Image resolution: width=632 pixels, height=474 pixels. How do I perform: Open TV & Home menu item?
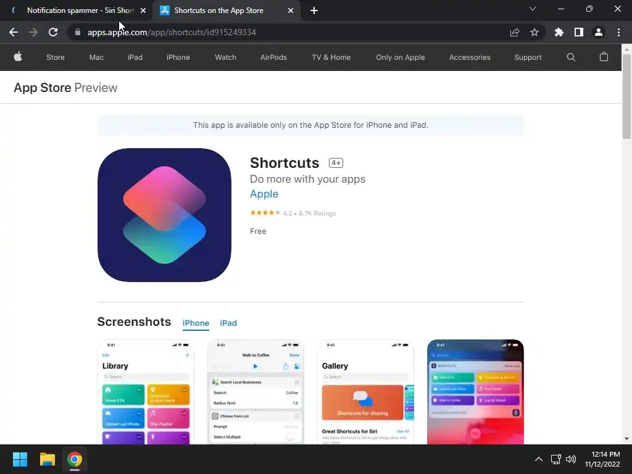331,57
